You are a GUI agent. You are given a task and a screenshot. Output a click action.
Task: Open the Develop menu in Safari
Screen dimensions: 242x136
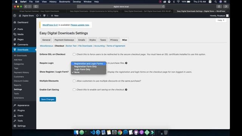point(77,2)
